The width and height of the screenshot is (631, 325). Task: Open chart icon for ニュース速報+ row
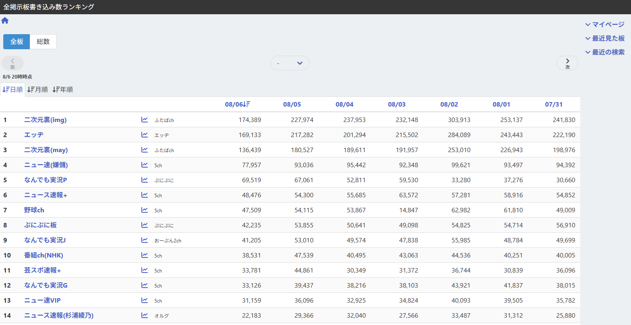(144, 195)
